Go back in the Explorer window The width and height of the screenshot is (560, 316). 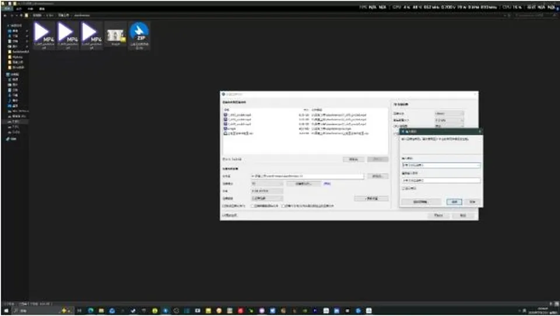pos(5,15)
